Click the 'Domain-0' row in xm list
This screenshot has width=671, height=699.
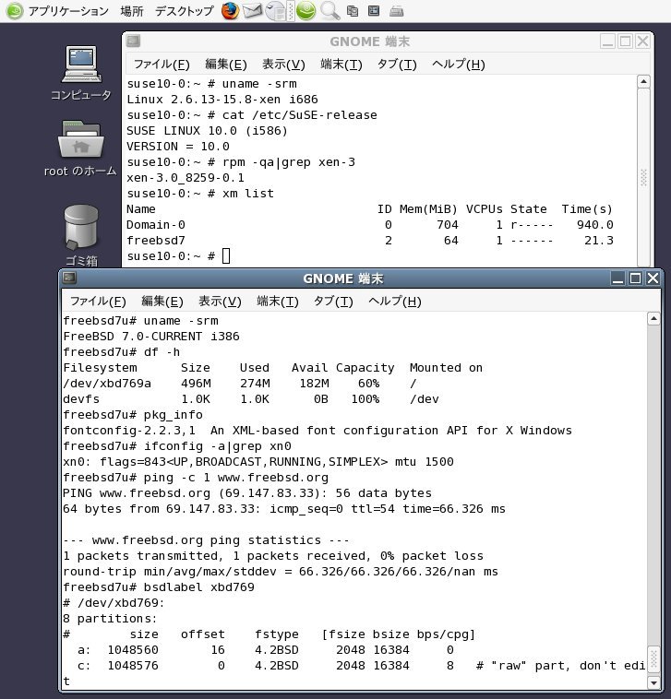tap(370, 225)
